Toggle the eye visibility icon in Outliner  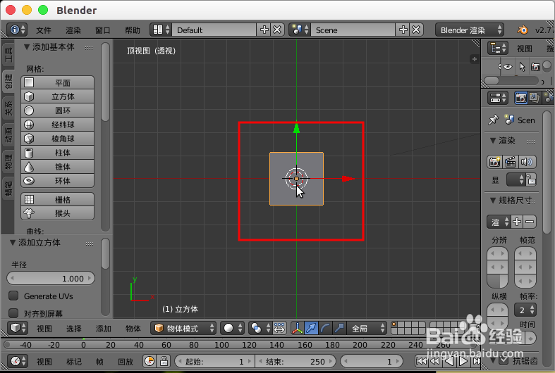click(508, 67)
